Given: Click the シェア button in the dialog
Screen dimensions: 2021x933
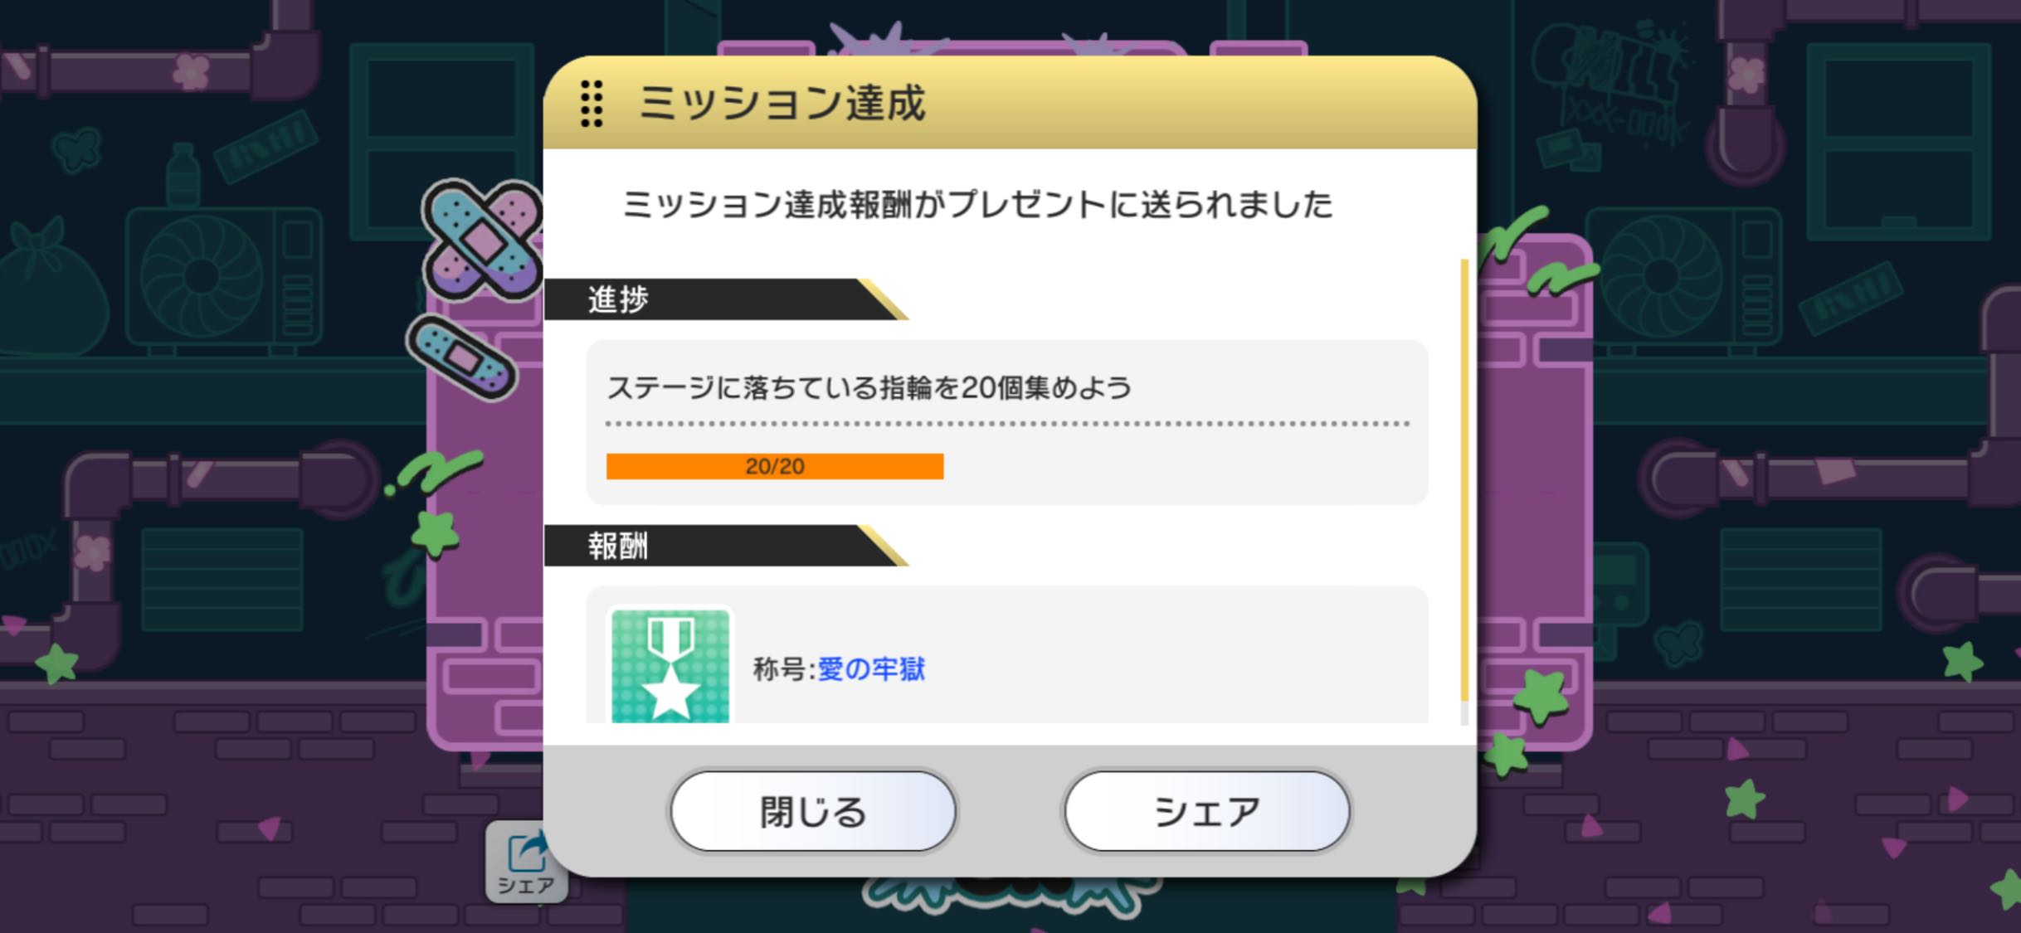Looking at the screenshot, I should coord(1207,811).
